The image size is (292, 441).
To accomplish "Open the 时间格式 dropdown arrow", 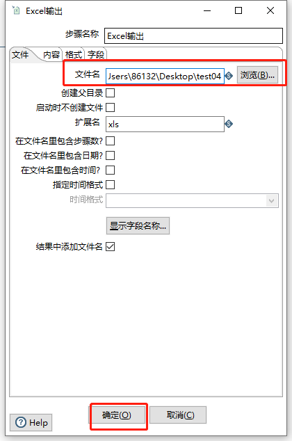I will (271, 201).
